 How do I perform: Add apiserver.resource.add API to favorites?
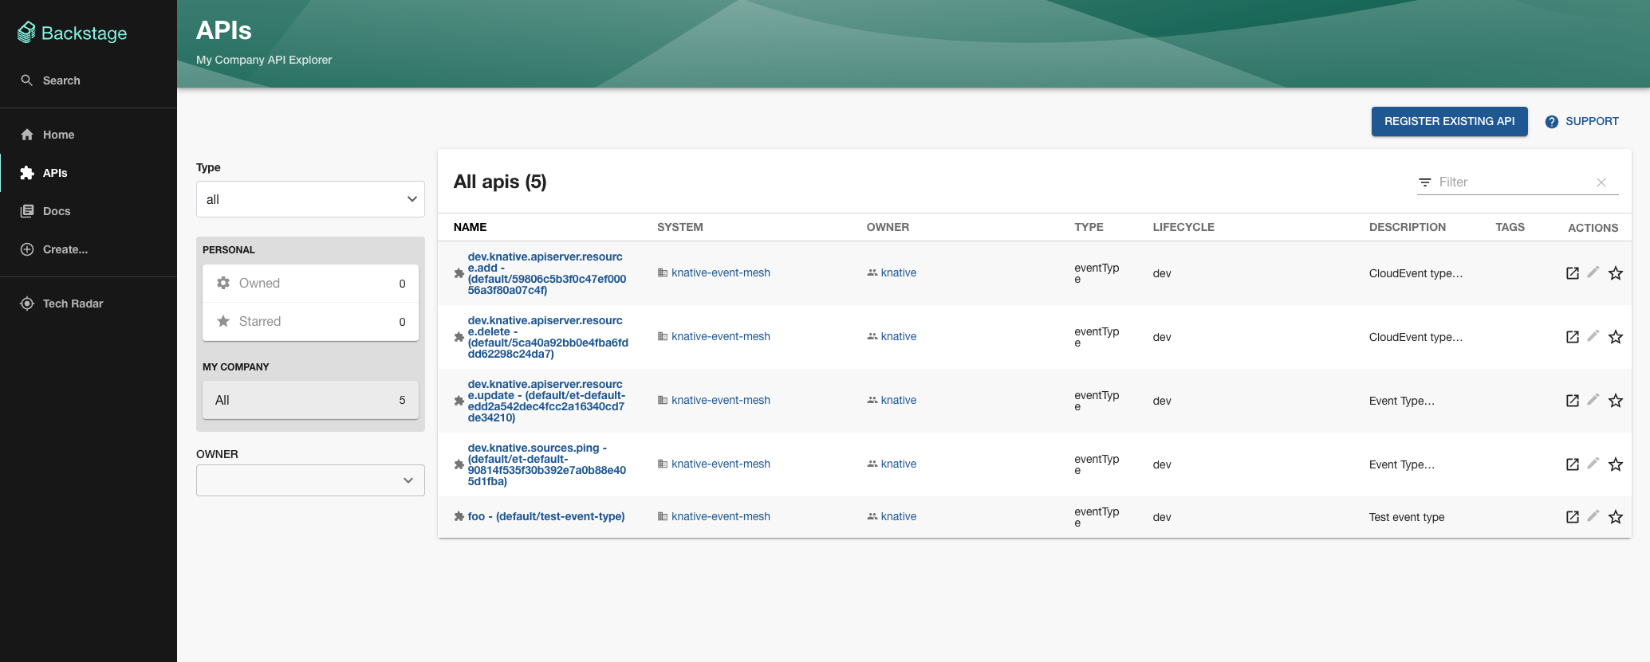coord(1615,273)
